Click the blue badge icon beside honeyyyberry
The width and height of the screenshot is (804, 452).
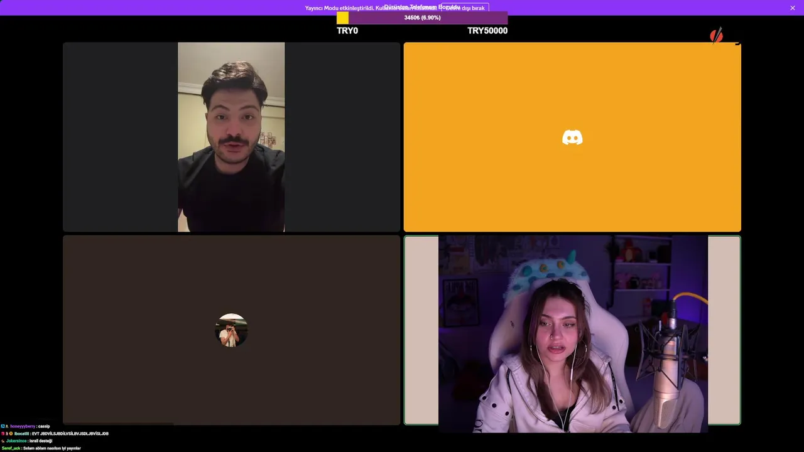3,426
